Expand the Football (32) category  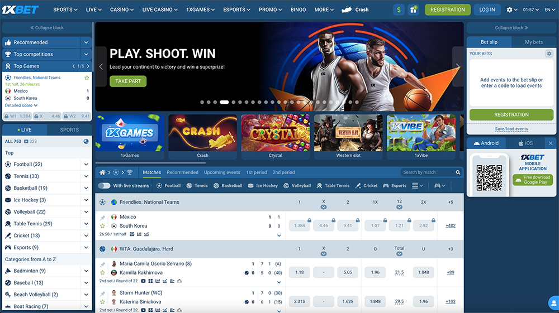(86, 165)
